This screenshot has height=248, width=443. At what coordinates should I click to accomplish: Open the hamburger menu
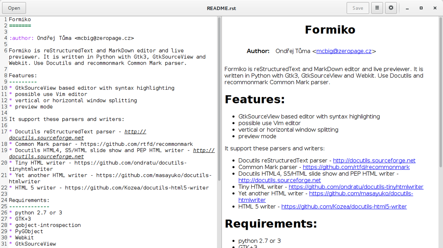pos(377,8)
